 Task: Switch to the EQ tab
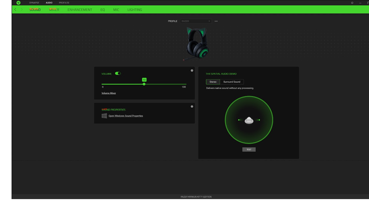click(103, 10)
